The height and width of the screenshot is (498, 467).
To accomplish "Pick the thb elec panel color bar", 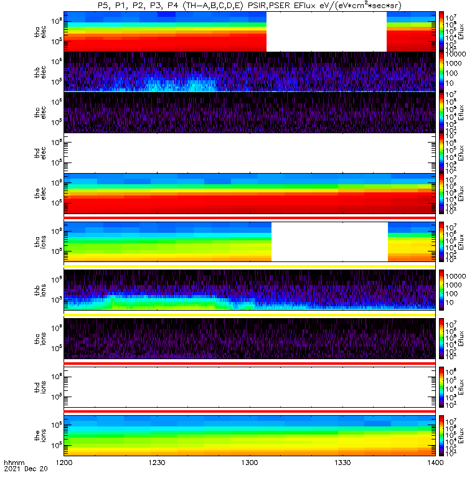I will [x=441, y=72].
